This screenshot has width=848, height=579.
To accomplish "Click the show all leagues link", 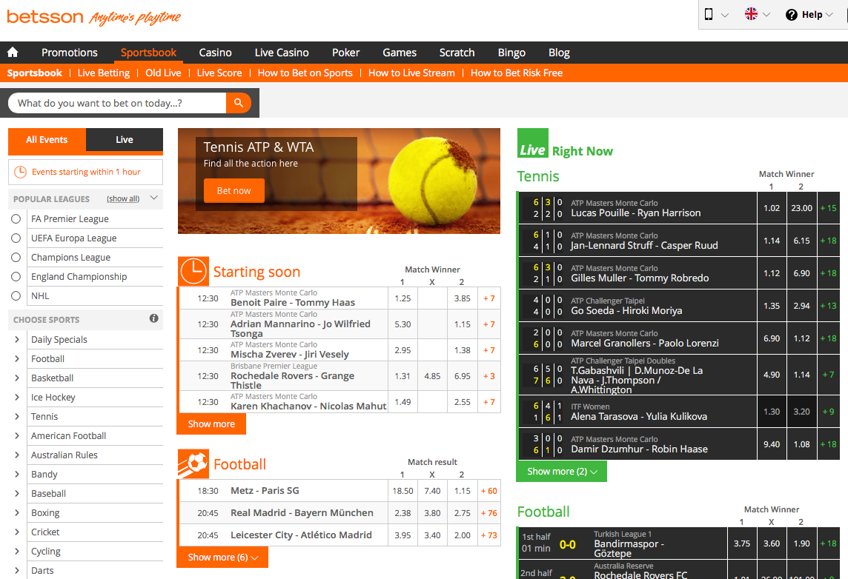I will coord(123,198).
